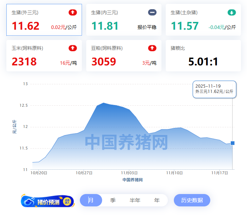Click the 玉米 price value 2318

[x=24, y=62]
